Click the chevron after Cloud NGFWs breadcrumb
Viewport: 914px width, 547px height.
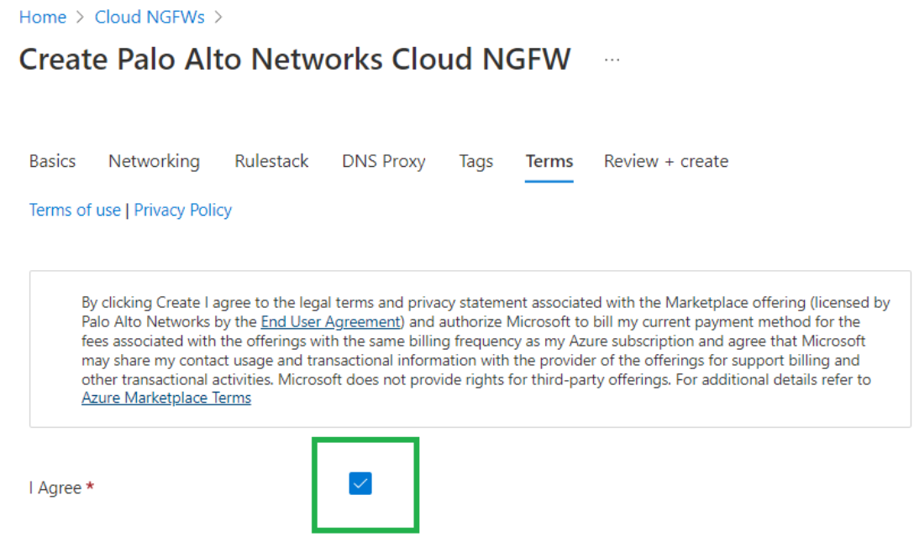pos(219,17)
